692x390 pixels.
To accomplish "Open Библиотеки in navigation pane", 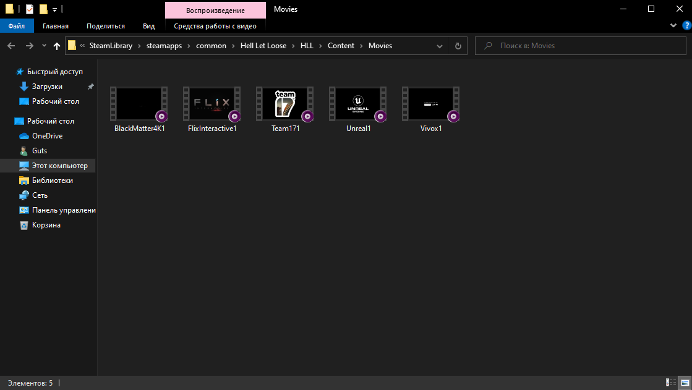I will 52,180.
